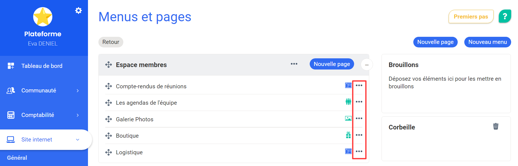The height and width of the screenshot is (166, 518).
Task: Click the Retour button
Action: [111, 42]
